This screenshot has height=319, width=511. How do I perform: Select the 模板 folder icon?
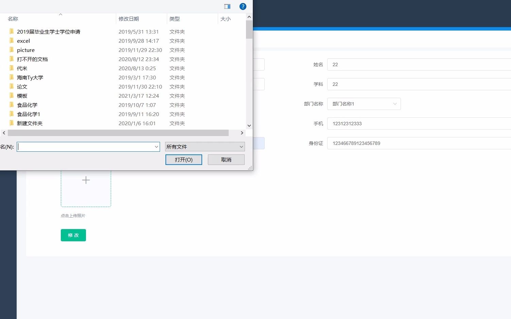tap(12, 95)
